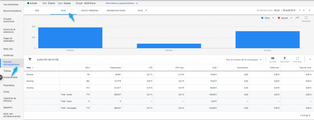The width and height of the screenshot is (314, 120).
Task: Click Développer icon above the table
Action: click(x=297, y=58)
